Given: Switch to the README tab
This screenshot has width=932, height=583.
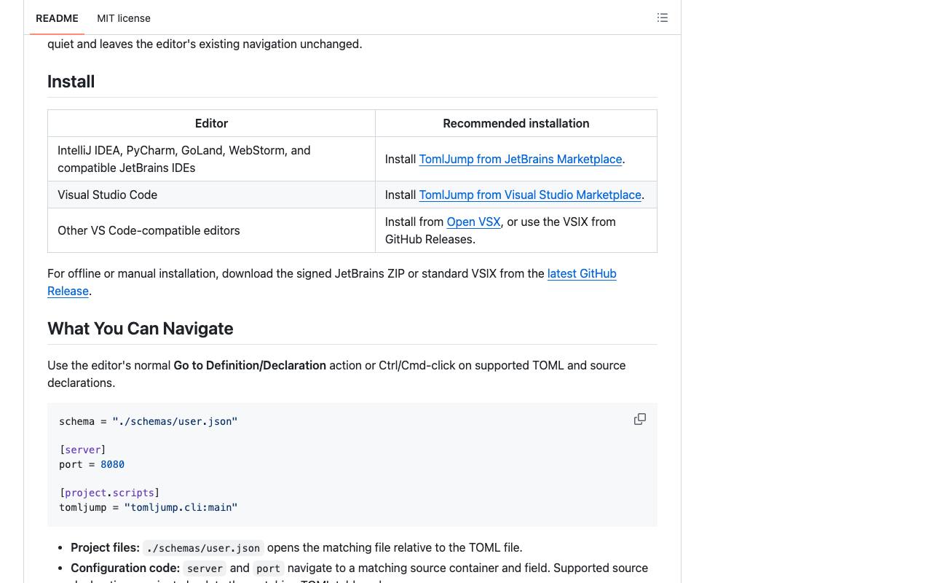Looking at the screenshot, I should [x=57, y=18].
